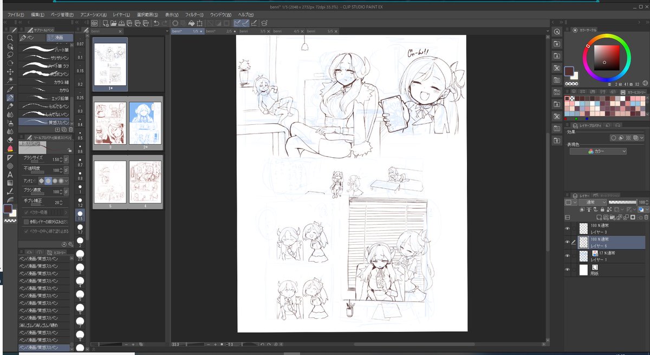This screenshot has height=355, width=650.
Task: Toggle snap to ruler in command bar
Action: (237, 23)
